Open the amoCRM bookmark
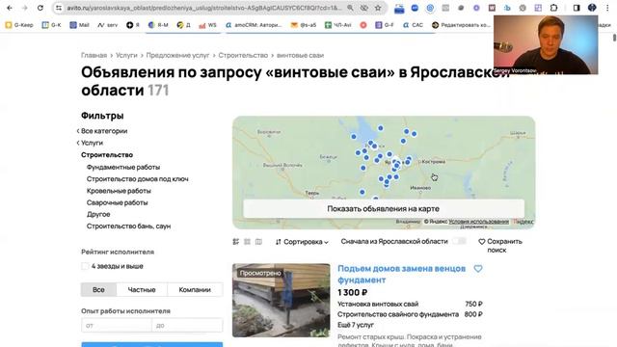The width and height of the screenshot is (617, 347). [254, 25]
